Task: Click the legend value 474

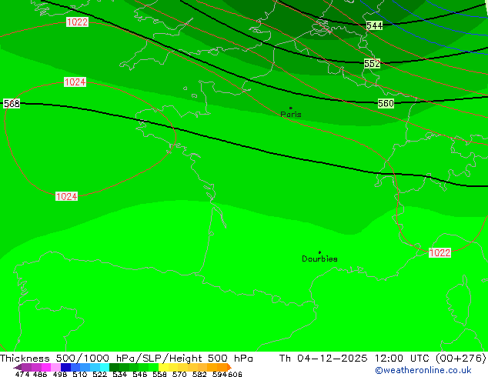Action: click(x=22, y=374)
